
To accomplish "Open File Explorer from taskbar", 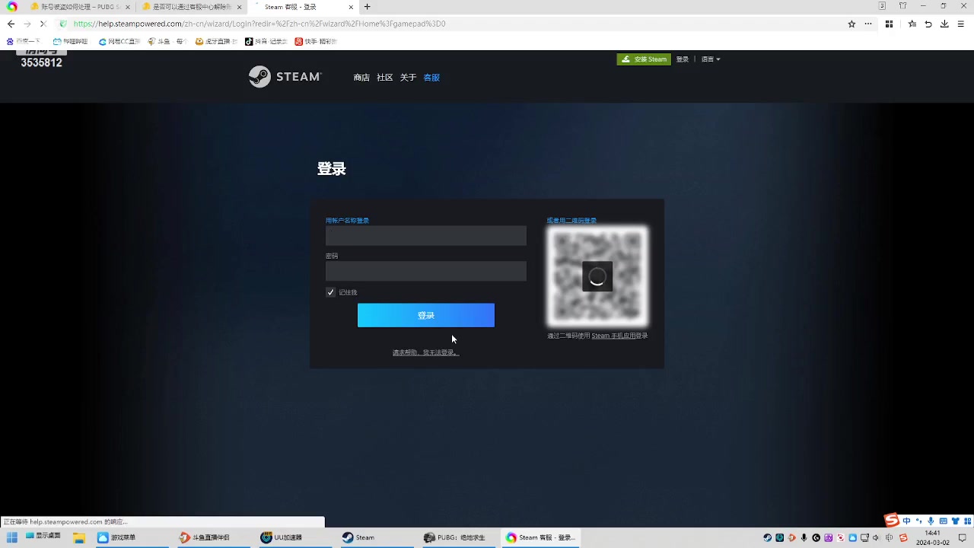I will pyautogui.click(x=78, y=537).
